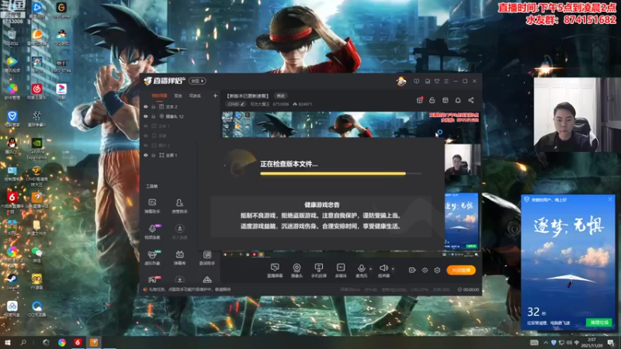Screen dimensions: 621x349
Task: Switch to the first scene tab (highlighted orange)
Action: point(160,95)
